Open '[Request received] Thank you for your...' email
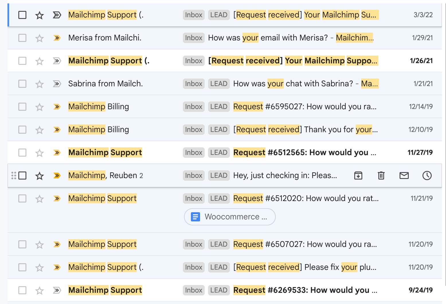The image size is (446, 304). point(306,129)
